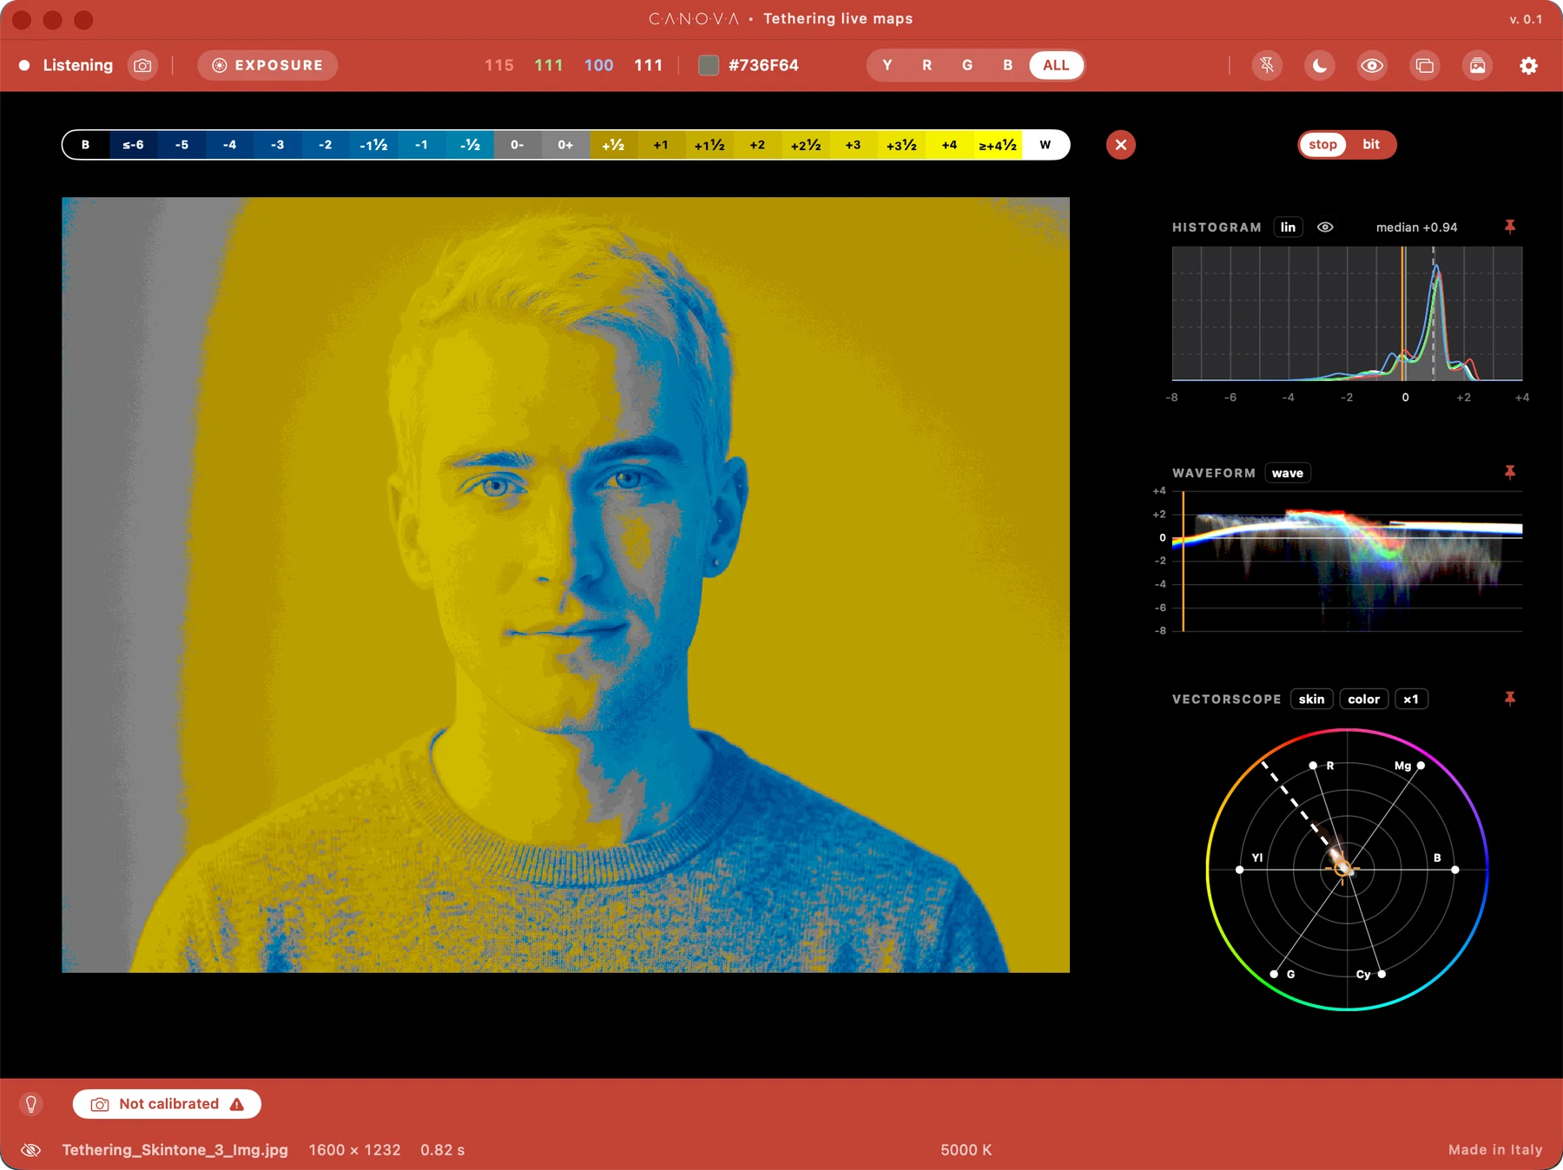The width and height of the screenshot is (1563, 1170).
Task: Open the overlapping windows icon
Action: 1424,65
